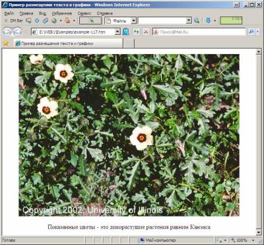Stop loading with the red X icon
Image resolution: width=264 pixels, height=245 pixels.
(x=146, y=32)
